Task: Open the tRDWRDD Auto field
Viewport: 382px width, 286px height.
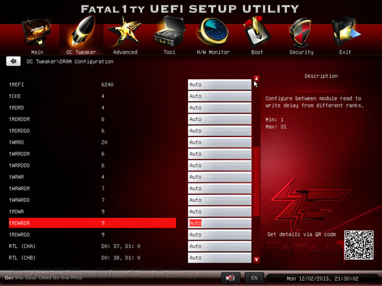Action: point(220,235)
